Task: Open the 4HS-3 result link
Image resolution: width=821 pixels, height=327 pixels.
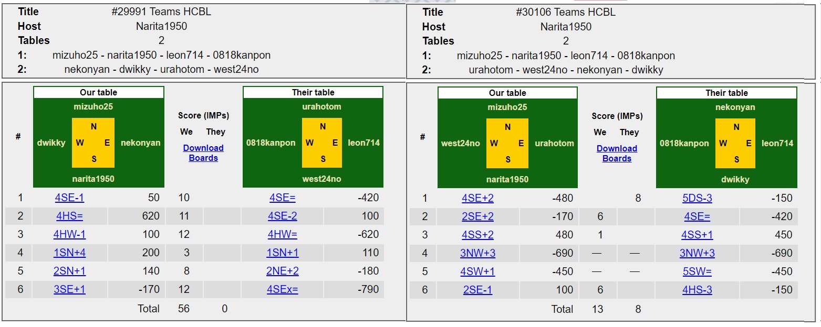Action: point(697,290)
